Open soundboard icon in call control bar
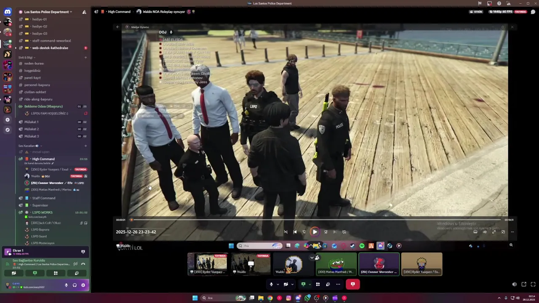The width and height of the screenshot is (539, 303). (x=328, y=284)
